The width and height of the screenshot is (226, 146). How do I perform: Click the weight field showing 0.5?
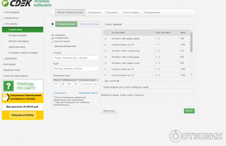[x=56, y=84]
